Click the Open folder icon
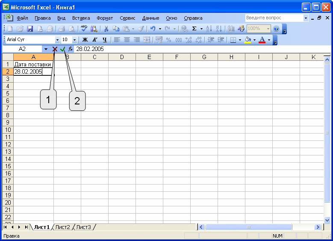333x241 pixels. point(20,29)
